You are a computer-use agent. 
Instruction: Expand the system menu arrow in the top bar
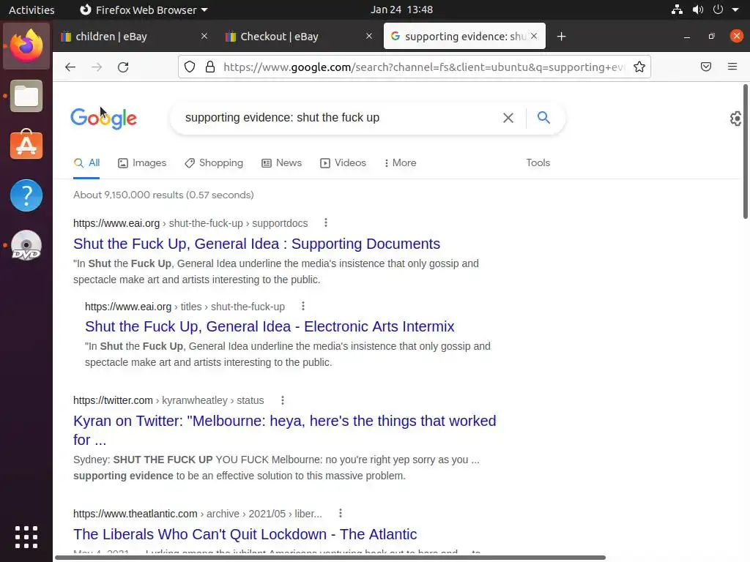735,10
